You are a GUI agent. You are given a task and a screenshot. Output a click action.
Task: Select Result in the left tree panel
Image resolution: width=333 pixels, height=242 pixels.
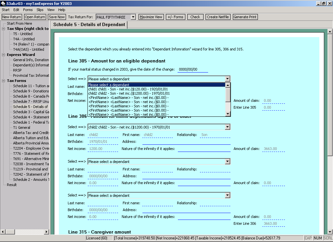point(12,185)
